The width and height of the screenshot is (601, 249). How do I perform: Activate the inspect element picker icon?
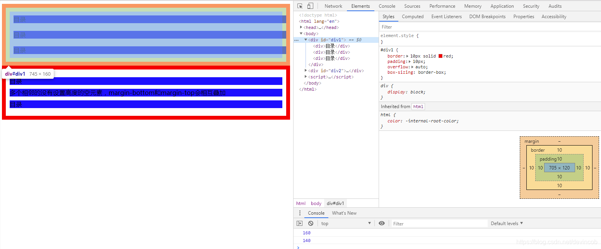click(x=300, y=6)
